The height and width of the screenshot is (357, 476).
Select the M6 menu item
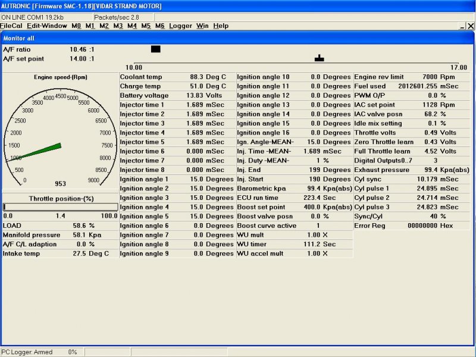(159, 26)
